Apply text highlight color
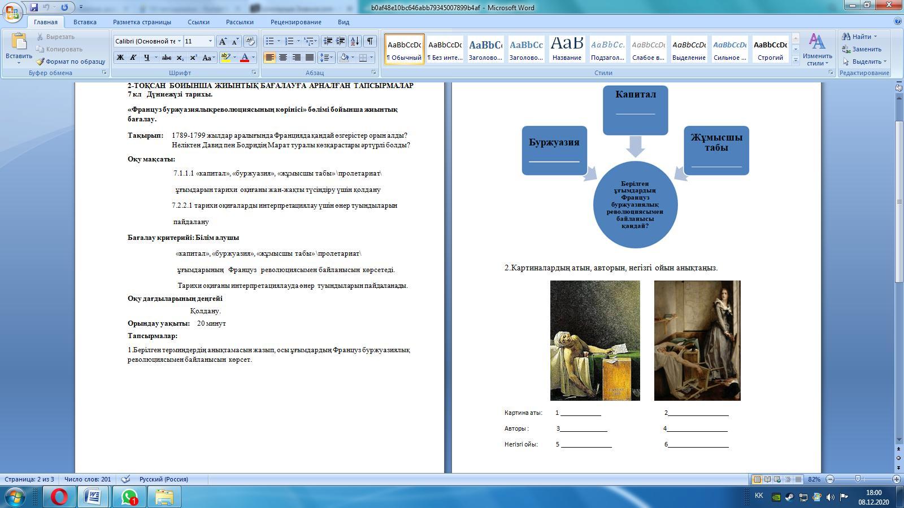 click(225, 58)
